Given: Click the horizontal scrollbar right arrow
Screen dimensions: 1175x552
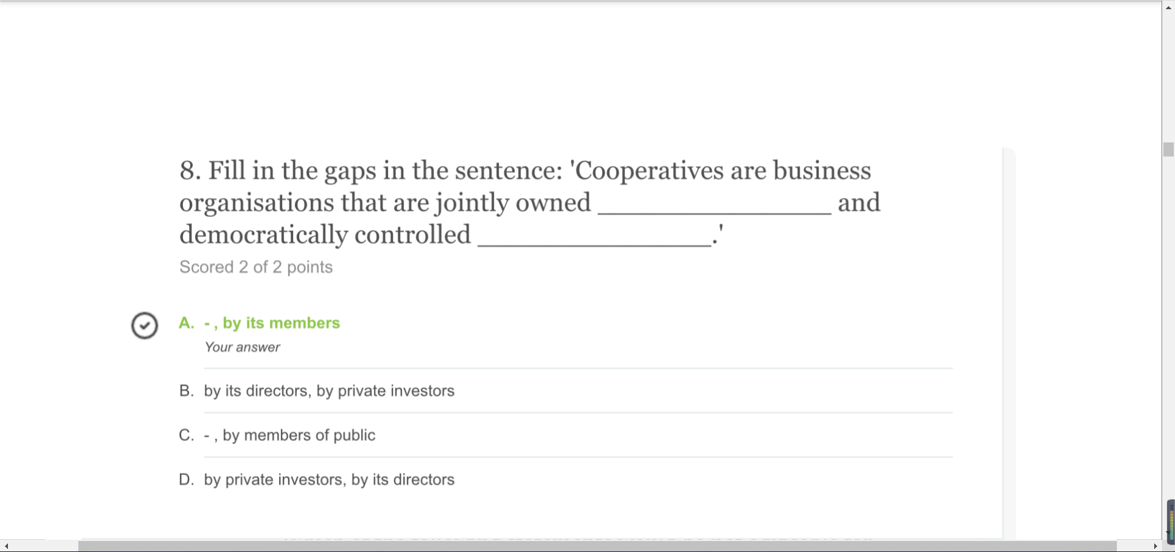Looking at the screenshot, I should 1155,546.
